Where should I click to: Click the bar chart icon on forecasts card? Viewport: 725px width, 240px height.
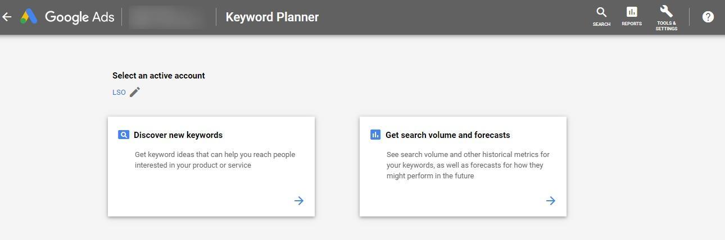coord(375,135)
